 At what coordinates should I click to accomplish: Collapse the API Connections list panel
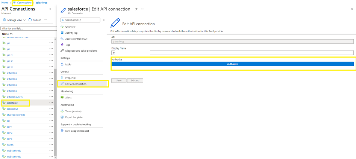(50, 9)
